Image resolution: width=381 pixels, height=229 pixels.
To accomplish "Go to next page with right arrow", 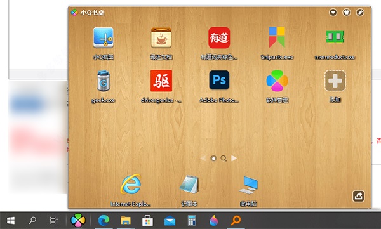I will (x=234, y=159).
